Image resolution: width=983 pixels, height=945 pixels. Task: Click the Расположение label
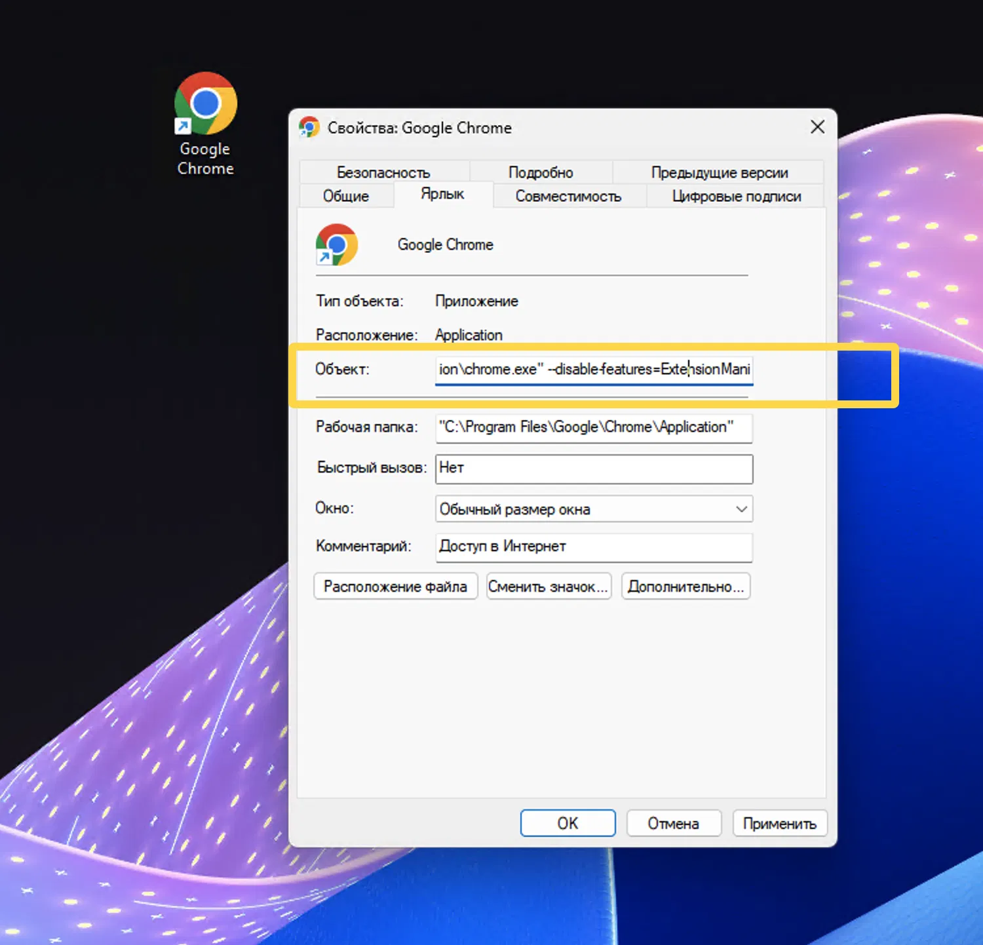(x=367, y=335)
